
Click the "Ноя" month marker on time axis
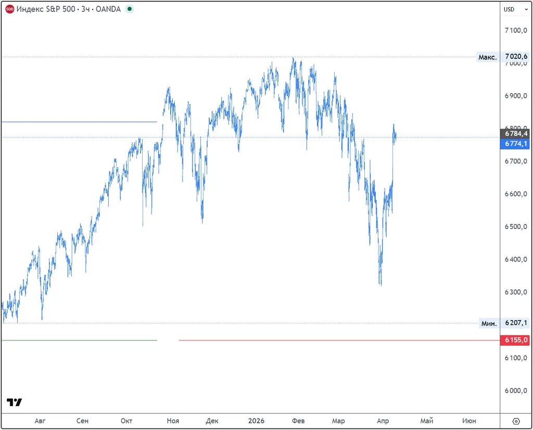[x=173, y=421]
